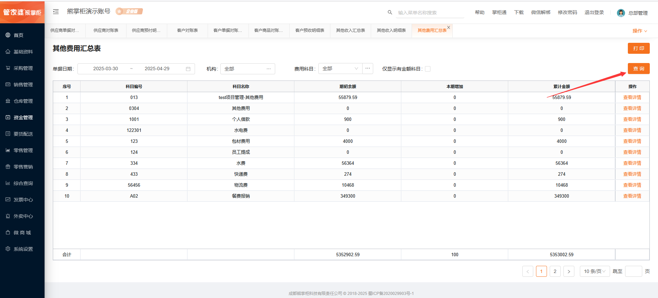Viewport: 658px width, 298px height.
Task: Switch to the 供应商对账表 tab
Action: click(106, 30)
